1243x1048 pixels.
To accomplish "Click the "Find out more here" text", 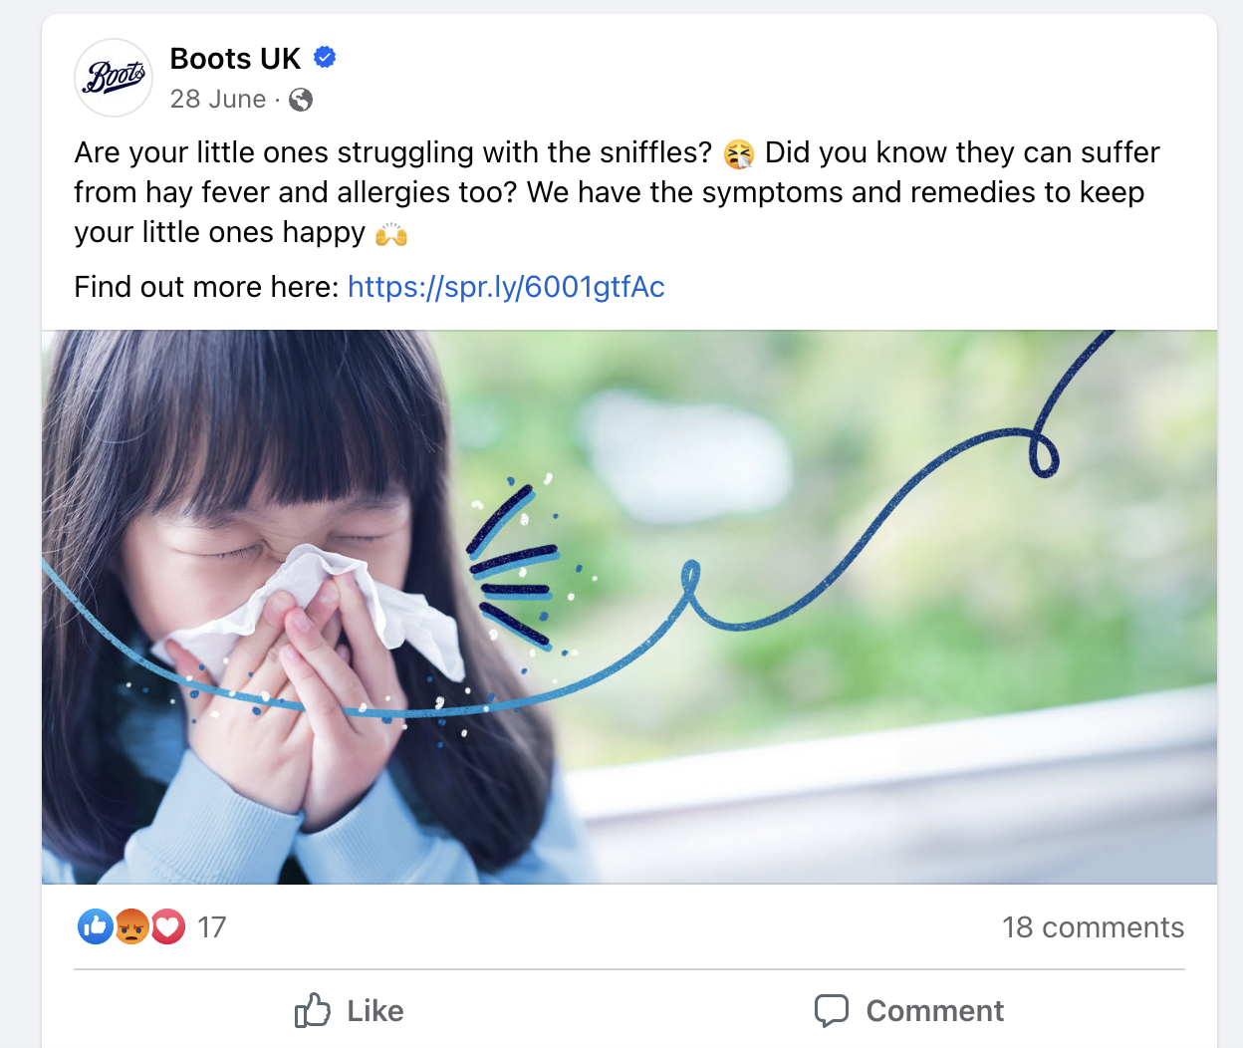I will click(207, 287).
